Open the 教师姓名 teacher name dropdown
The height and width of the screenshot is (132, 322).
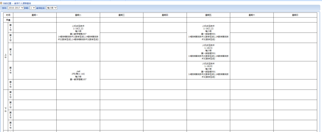click(x=52, y=8)
